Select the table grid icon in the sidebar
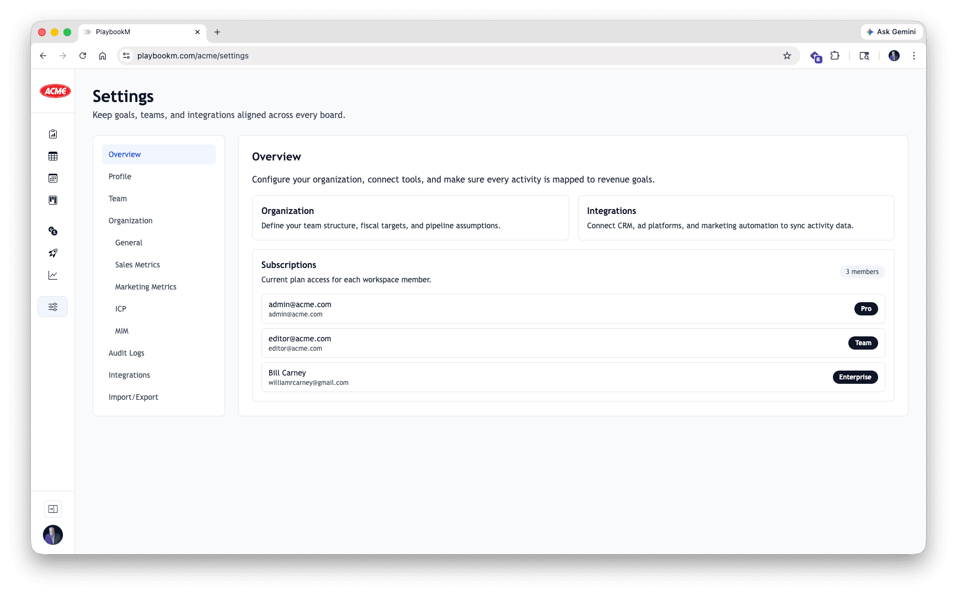This screenshot has height=595, width=957. (52, 156)
